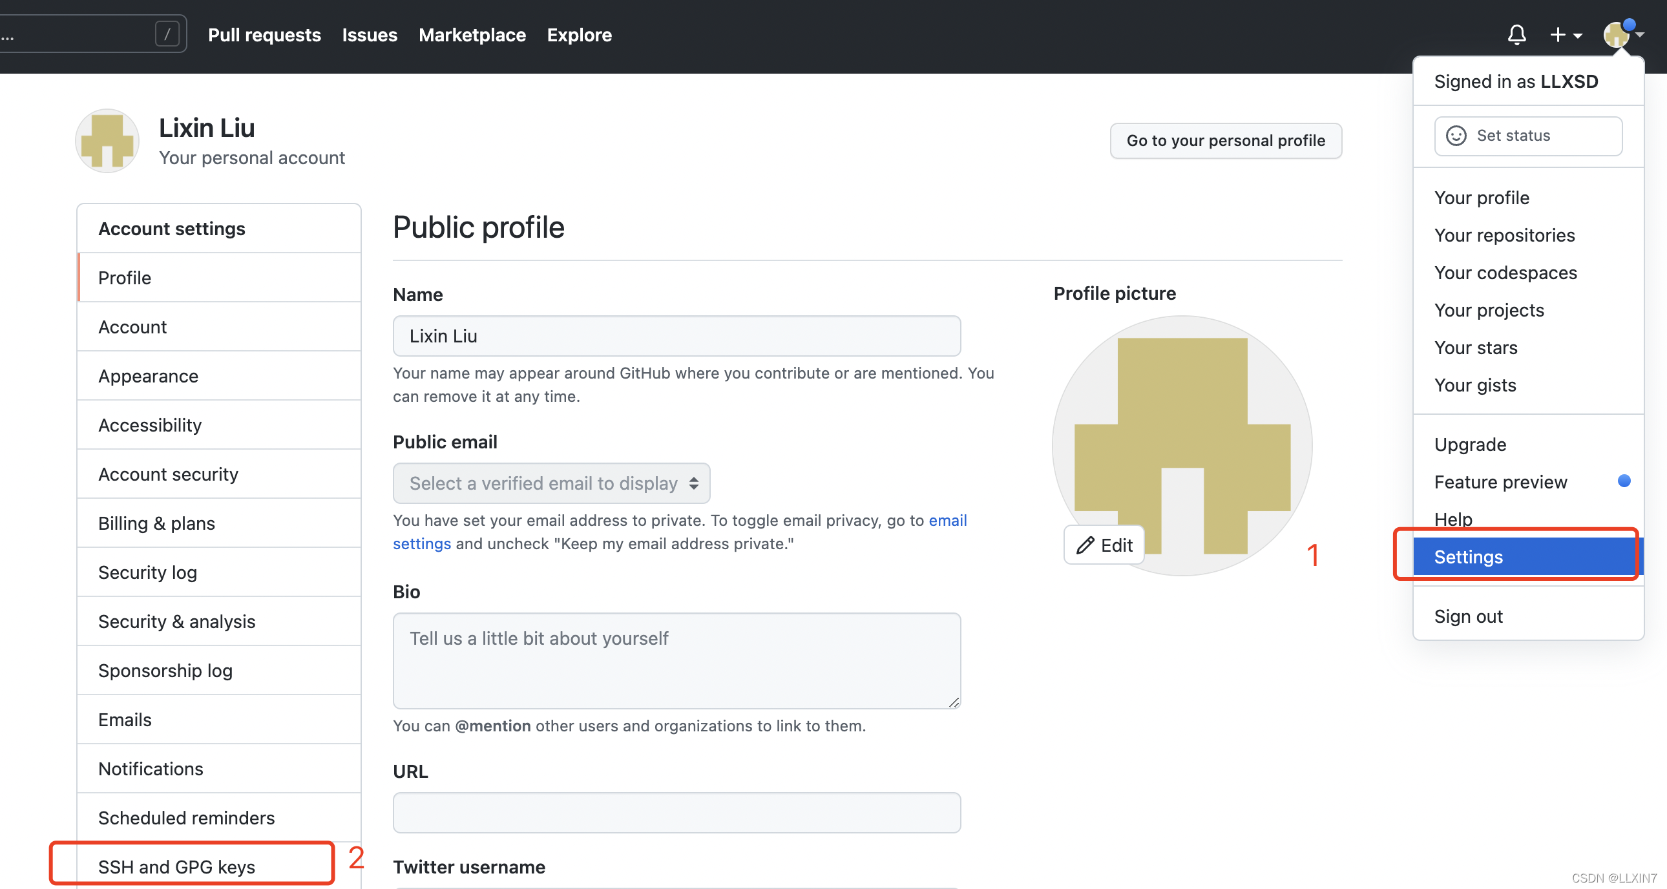The width and height of the screenshot is (1667, 889).
Task: Select Settings in the user menu
Action: 1527,556
